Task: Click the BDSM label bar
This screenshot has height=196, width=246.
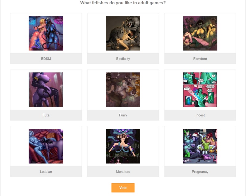Action: point(46,59)
